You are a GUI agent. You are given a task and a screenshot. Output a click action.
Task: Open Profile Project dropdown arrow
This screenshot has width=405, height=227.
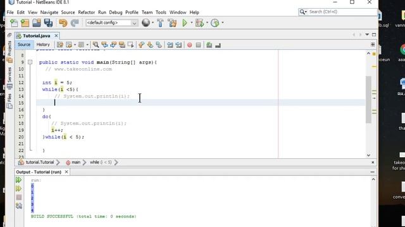pos(222,23)
